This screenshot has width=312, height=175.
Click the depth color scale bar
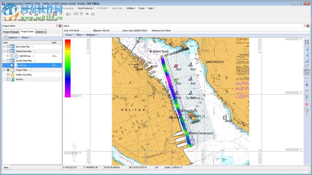pyautogui.click(x=67, y=69)
